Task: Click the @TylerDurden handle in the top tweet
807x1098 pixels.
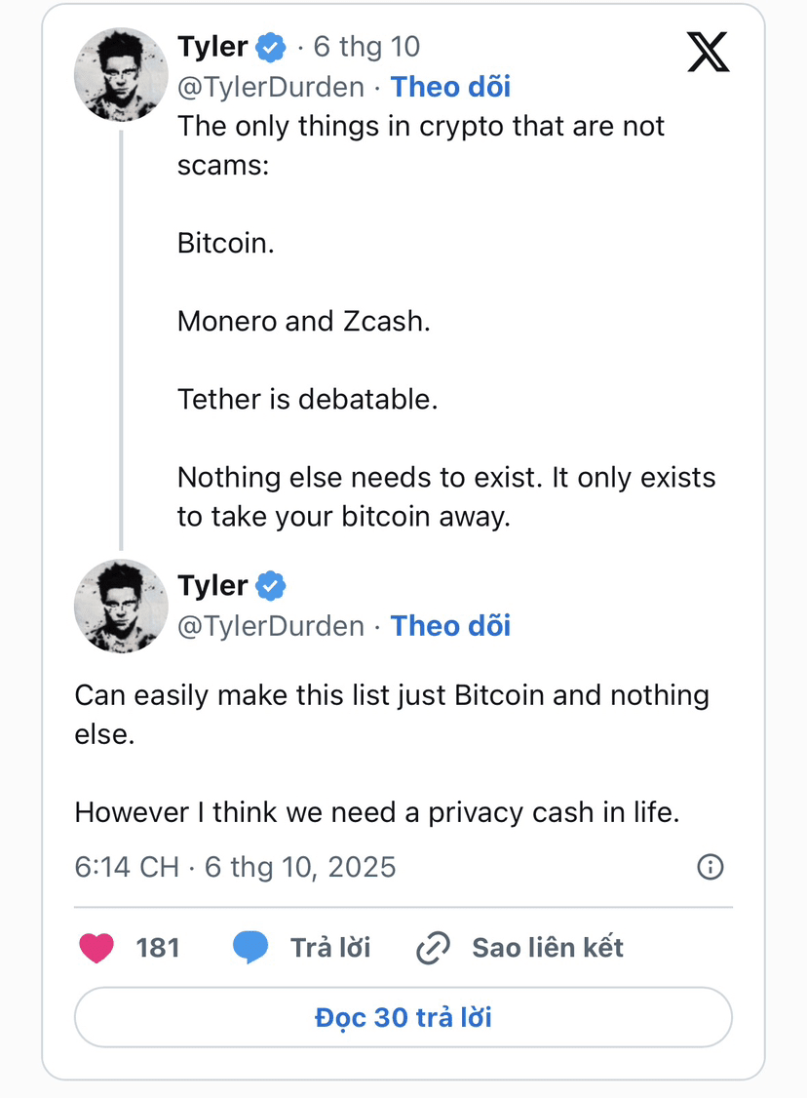Action: (x=270, y=87)
